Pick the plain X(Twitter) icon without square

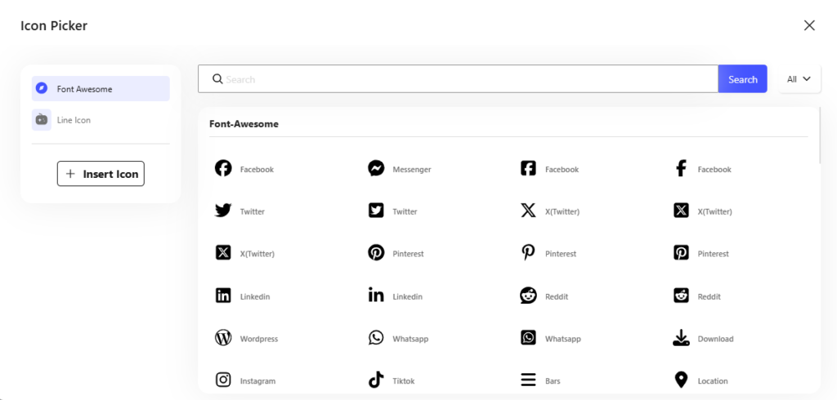[528, 210]
